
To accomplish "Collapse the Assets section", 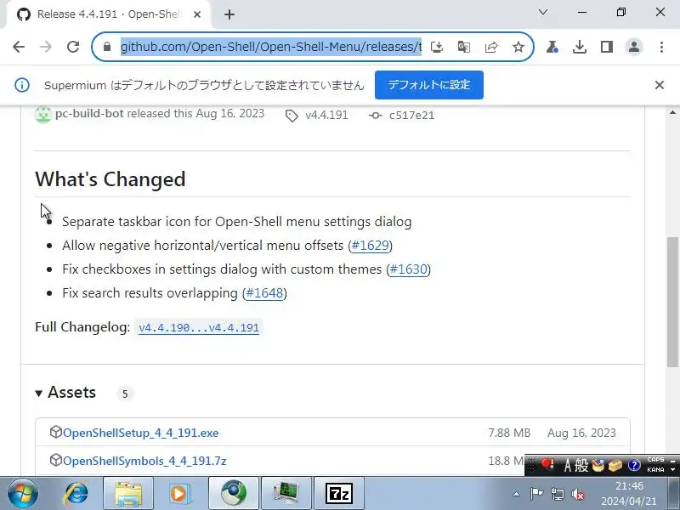I will 65,393.
